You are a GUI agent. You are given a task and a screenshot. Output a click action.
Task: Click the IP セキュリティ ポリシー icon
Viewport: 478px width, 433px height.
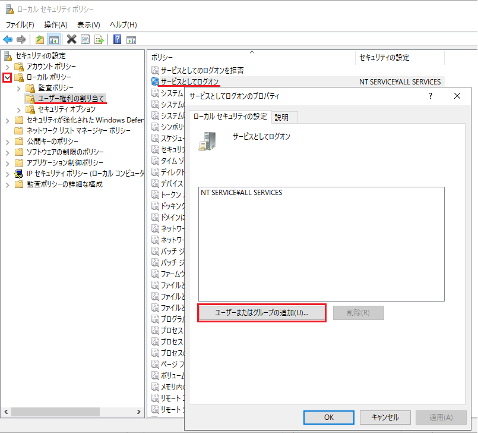[19, 174]
